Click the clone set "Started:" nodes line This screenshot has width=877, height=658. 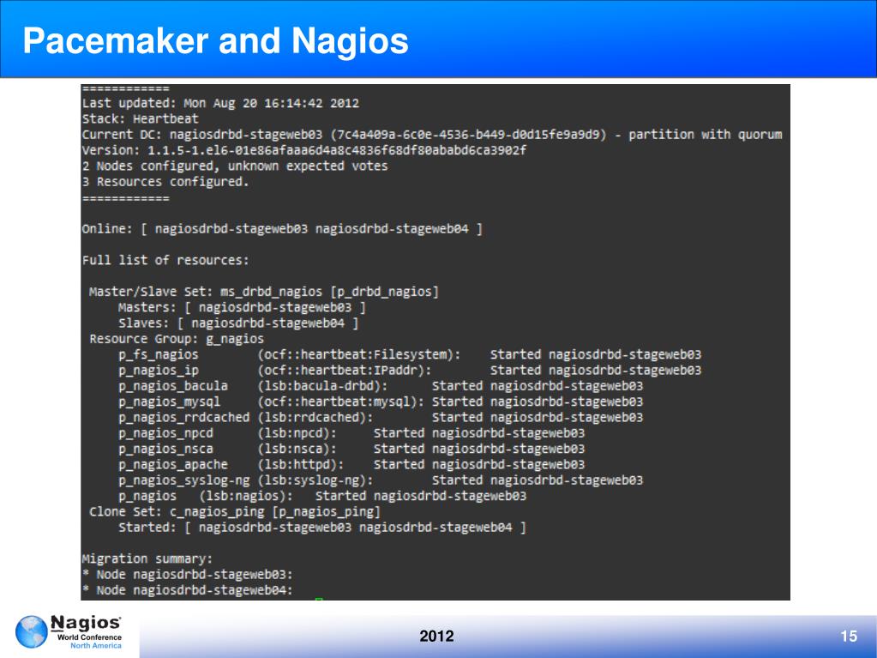pyautogui.click(x=322, y=527)
